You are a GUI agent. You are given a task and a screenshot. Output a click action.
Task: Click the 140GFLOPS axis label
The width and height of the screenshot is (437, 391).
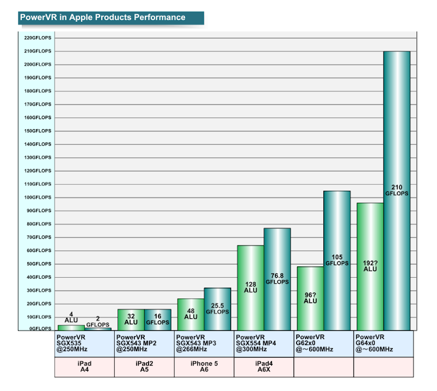[x=38, y=144]
